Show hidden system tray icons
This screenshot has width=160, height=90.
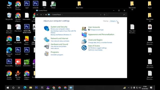pyautogui.click(x=128, y=88)
